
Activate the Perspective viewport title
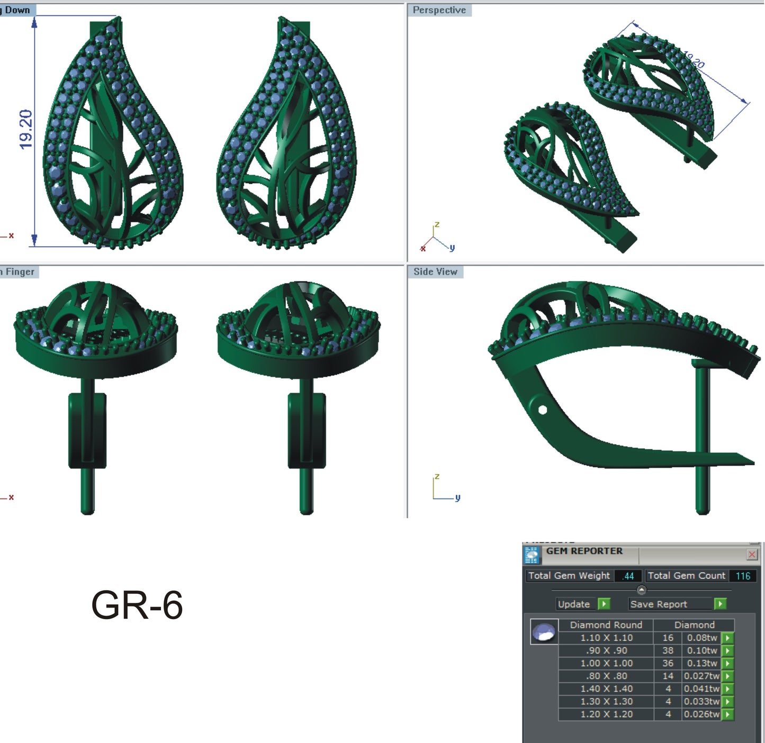tap(440, 10)
